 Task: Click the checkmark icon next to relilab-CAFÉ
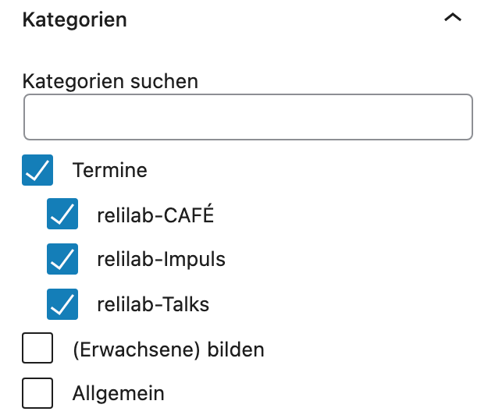(x=62, y=214)
